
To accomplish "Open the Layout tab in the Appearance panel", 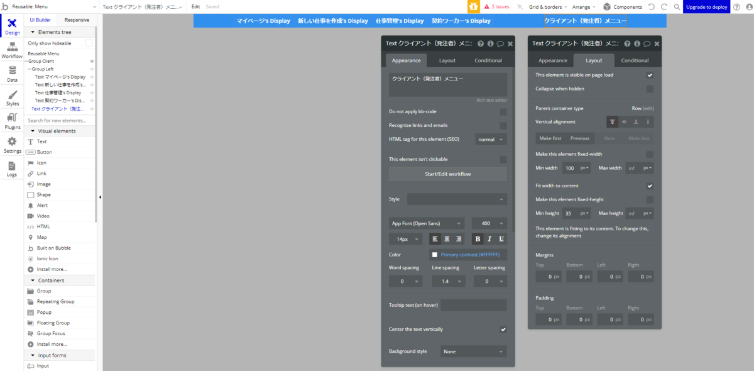I will coord(447,60).
